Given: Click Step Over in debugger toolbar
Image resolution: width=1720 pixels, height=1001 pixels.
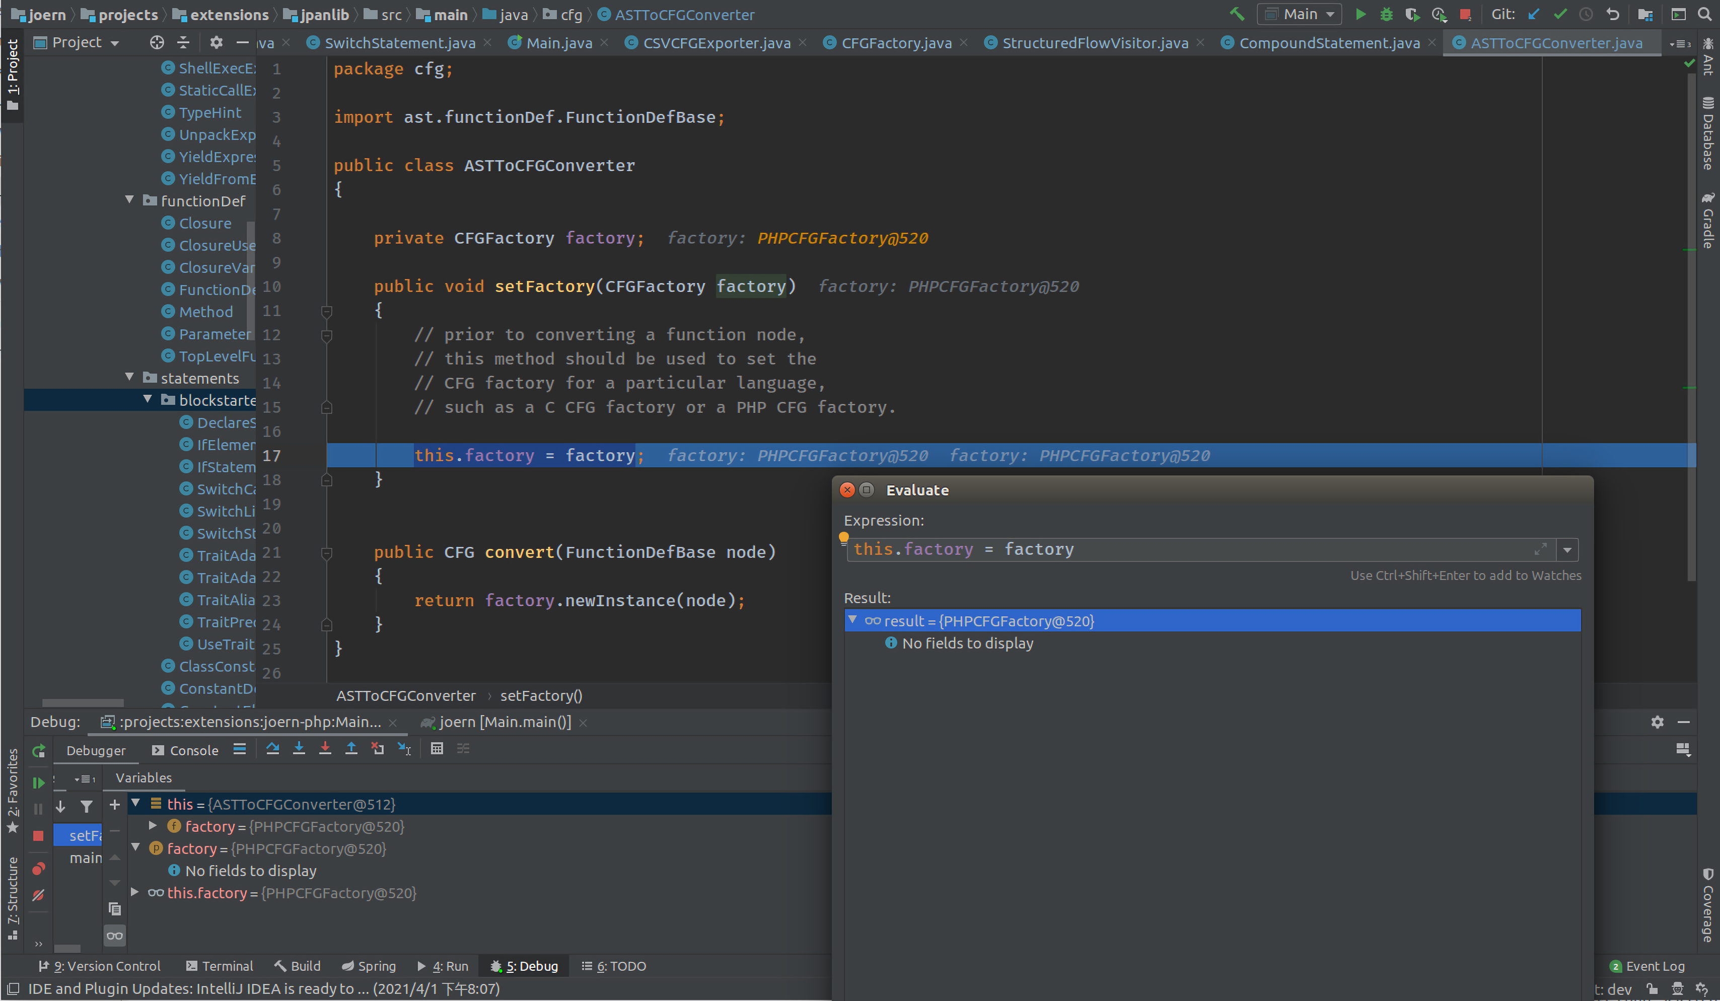Looking at the screenshot, I should [x=272, y=749].
